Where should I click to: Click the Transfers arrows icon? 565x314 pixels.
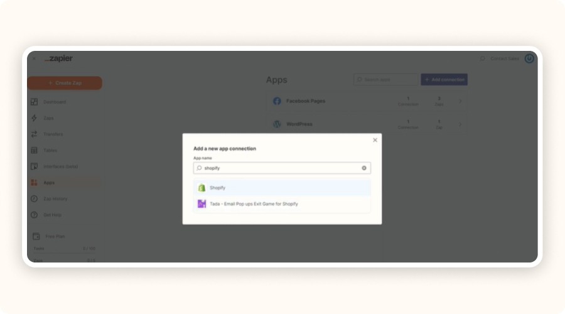point(35,134)
